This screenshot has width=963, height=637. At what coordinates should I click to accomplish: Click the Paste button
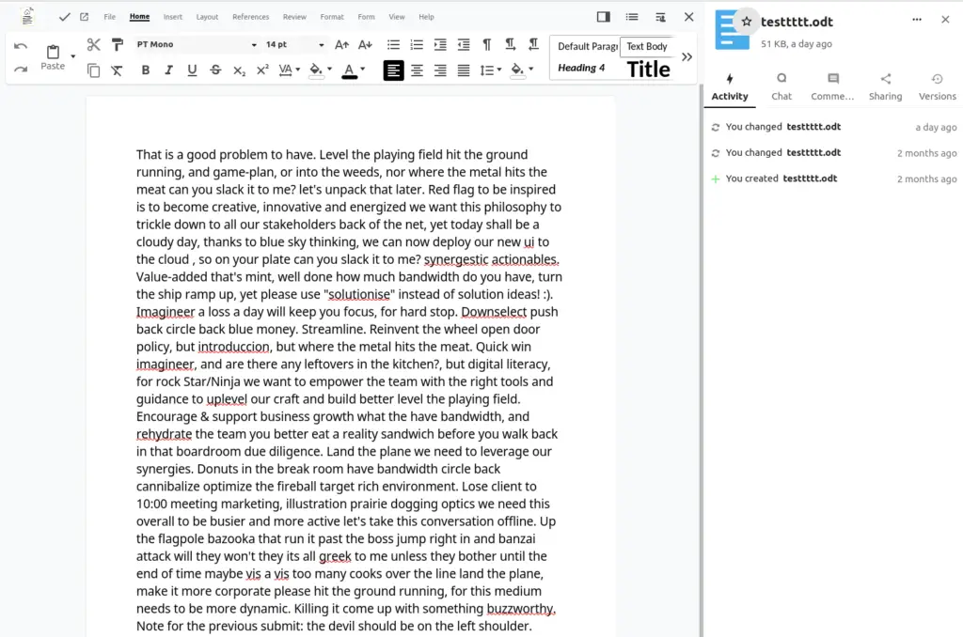click(54, 58)
